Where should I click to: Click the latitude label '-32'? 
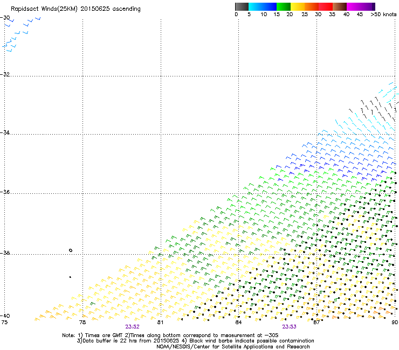click(x=5, y=74)
